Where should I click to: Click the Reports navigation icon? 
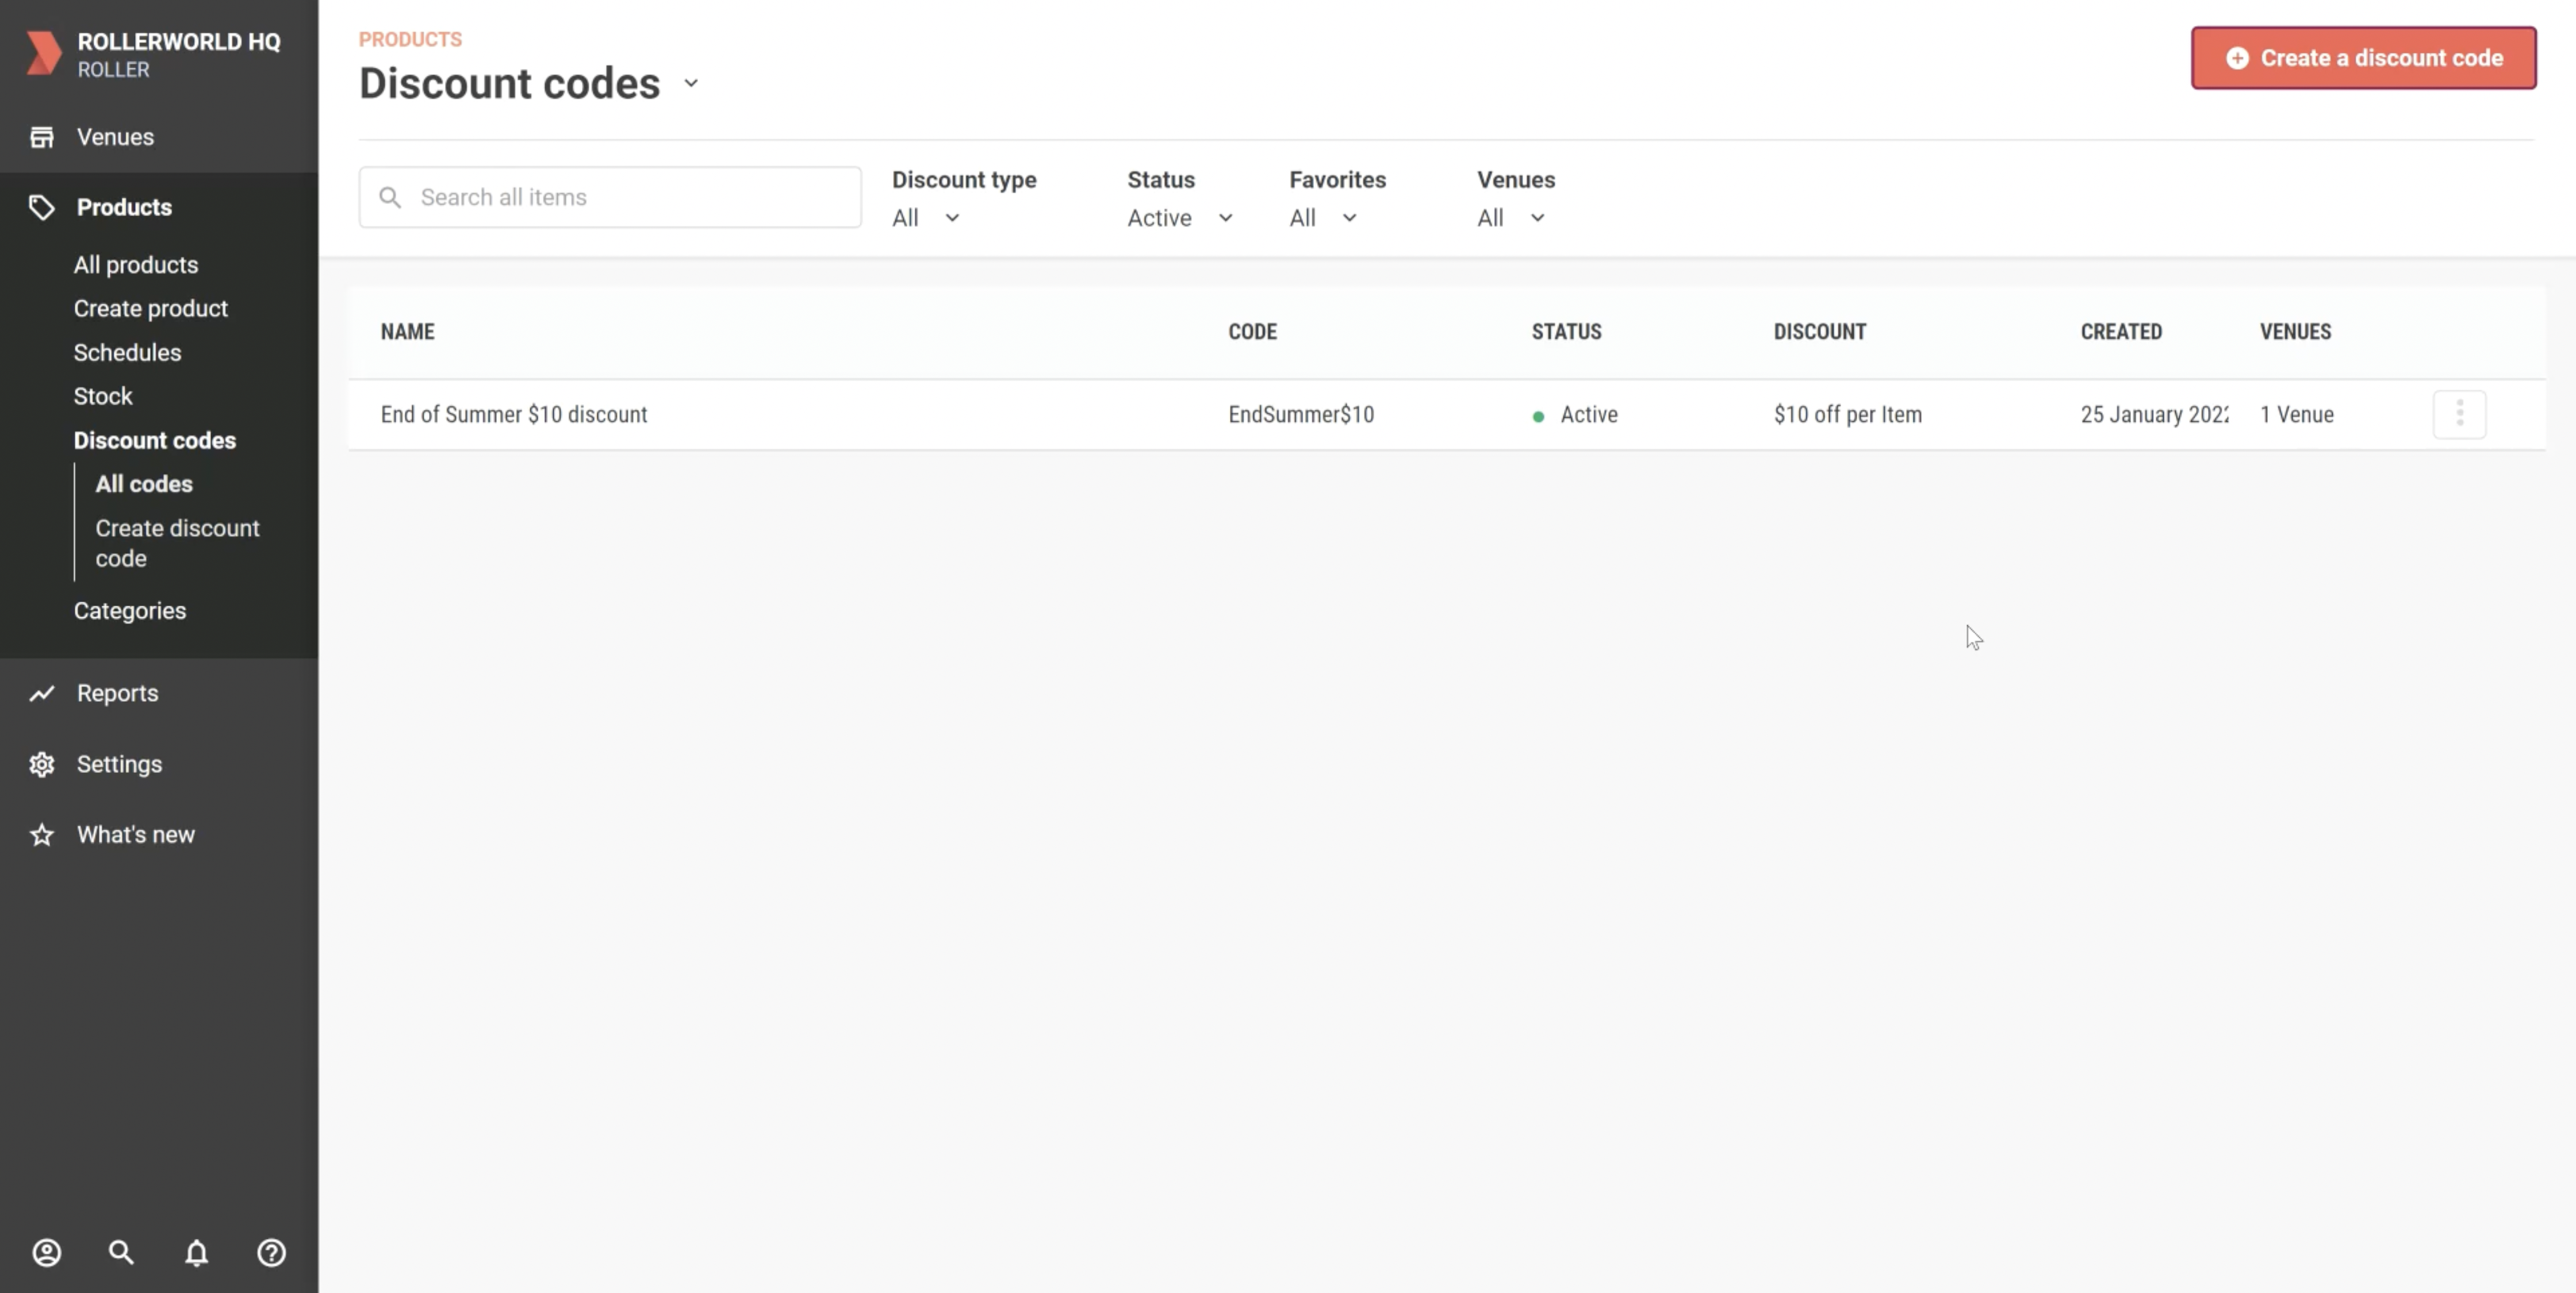coord(41,692)
